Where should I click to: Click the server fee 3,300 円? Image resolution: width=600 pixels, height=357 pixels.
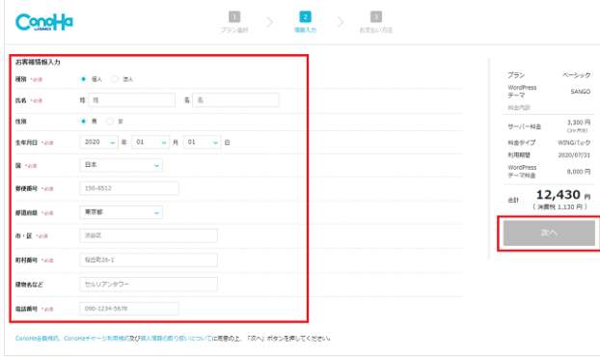coord(579,123)
